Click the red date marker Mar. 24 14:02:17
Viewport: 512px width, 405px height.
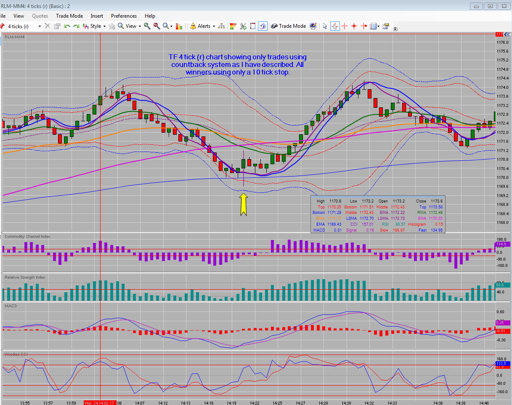(101, 403)
